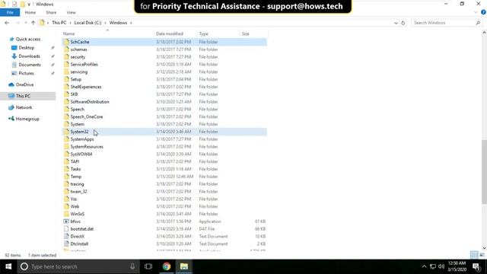Open Documents in navigation pane
487x274 pixels.
tap(30, 65)
